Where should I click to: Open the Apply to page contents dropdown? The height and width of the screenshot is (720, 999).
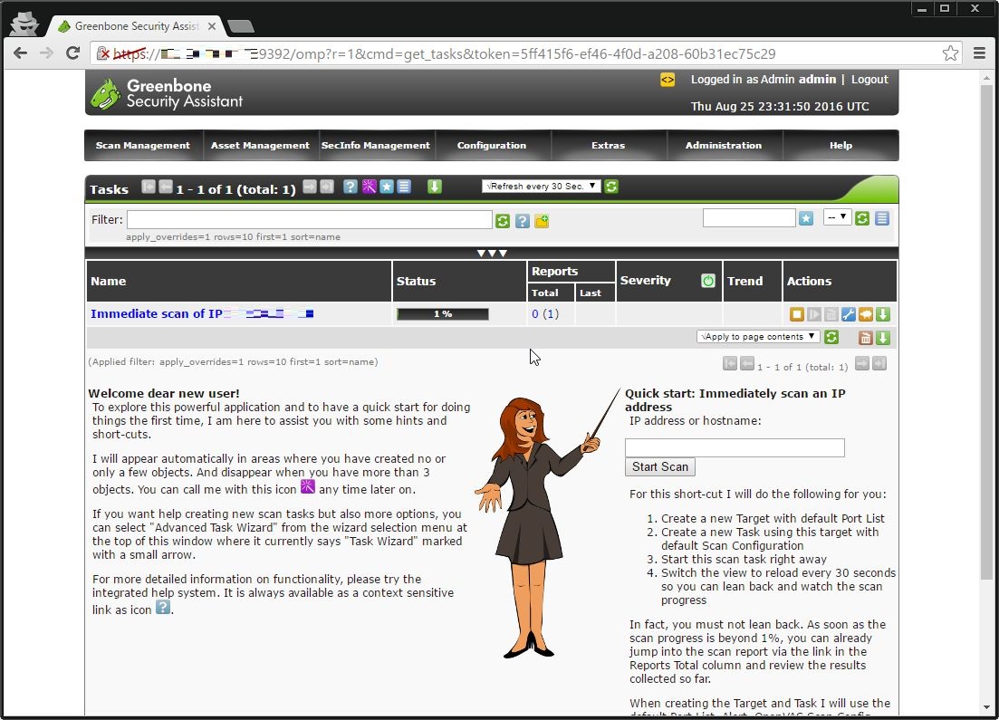pyautogui.click(x=758, y=336)
